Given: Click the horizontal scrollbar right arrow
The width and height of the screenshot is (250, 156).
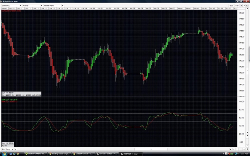Looking at the screenshot, I should 230,149.
